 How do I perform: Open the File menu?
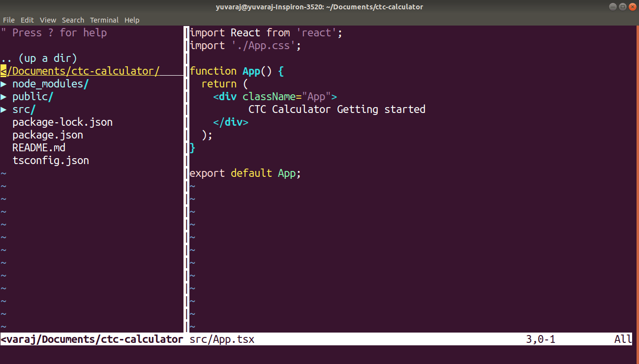tap(8, 20)
